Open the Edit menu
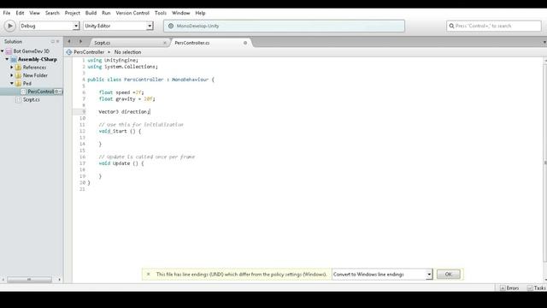 pyautogui.click(x=20, y=13)
